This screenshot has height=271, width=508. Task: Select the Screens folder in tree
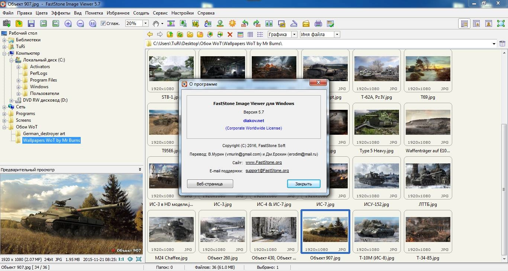23,120
